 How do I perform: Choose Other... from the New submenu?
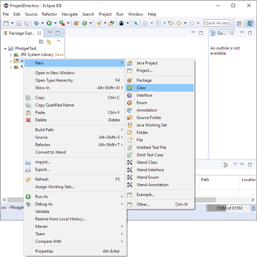[160, 204]
